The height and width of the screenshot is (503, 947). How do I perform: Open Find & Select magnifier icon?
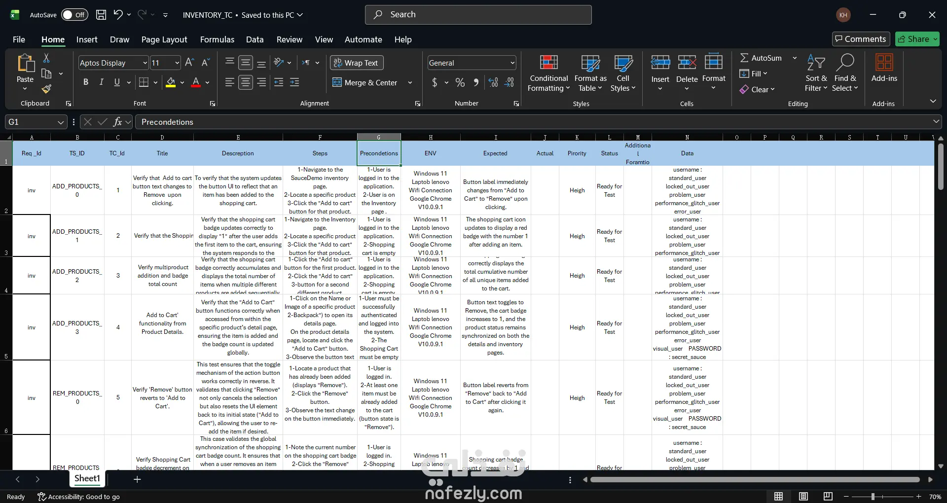pyautogui.click(x=845, y=63)
